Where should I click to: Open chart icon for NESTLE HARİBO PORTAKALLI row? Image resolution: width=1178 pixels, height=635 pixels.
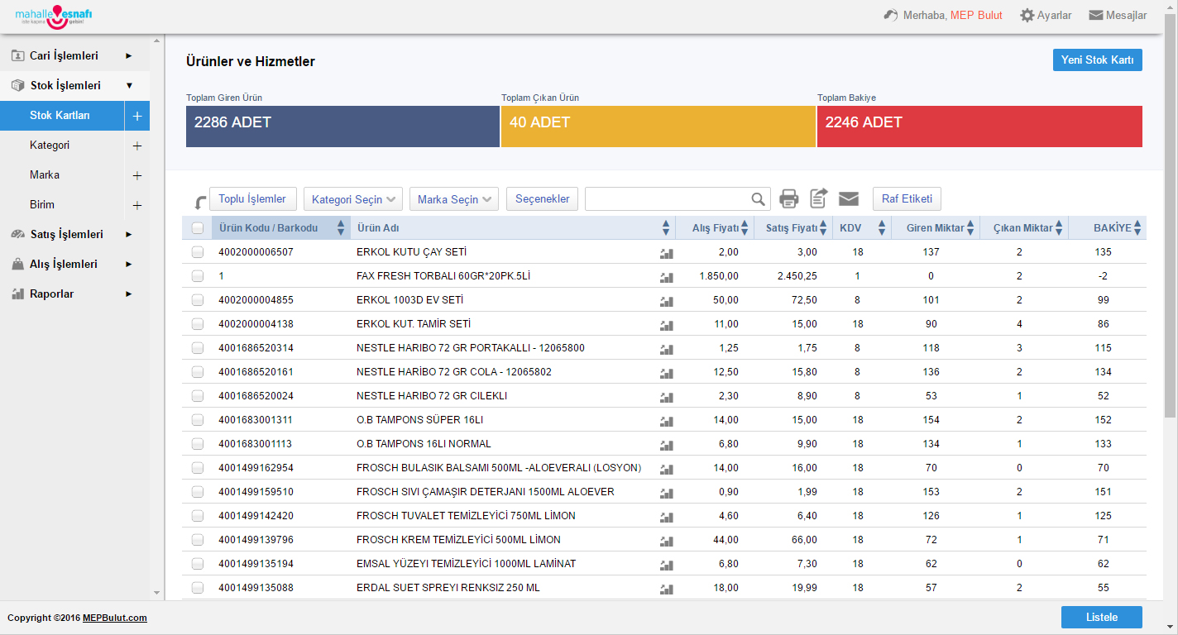[x=666, y=349]
